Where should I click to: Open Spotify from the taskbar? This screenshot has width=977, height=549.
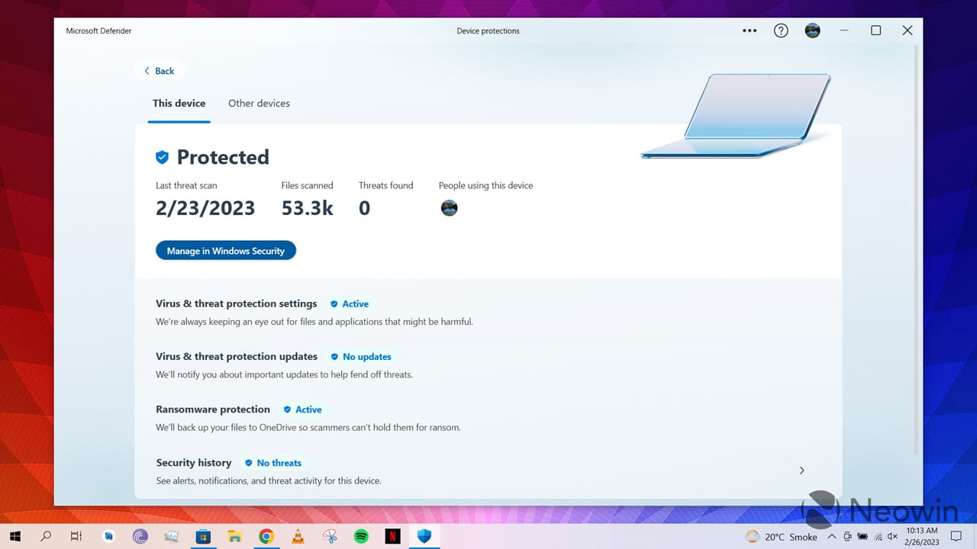361,536
